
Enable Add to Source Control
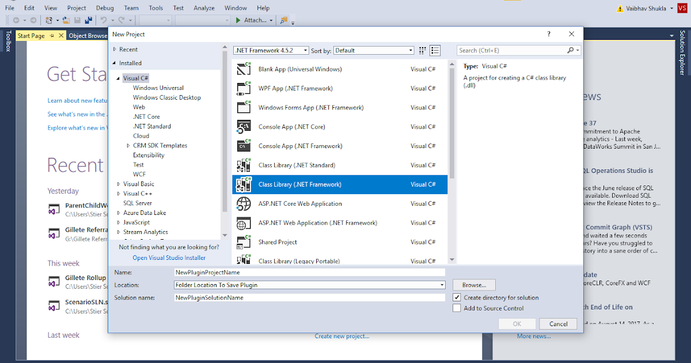[x=457, y=308]
